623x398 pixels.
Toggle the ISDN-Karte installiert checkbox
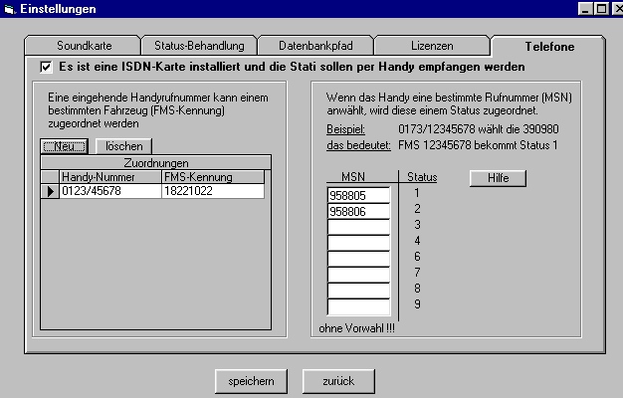click(46, 67)
